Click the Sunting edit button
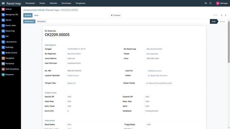The image size is (230, 129). pos(28,15)
